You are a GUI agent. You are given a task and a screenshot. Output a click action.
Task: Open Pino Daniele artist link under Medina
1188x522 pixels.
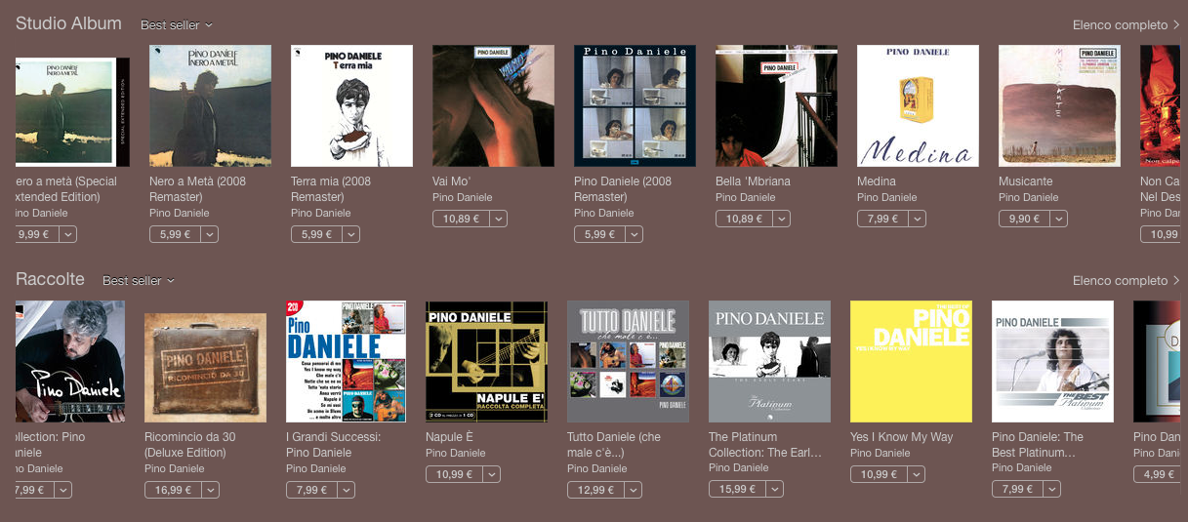tap(887, 197)
